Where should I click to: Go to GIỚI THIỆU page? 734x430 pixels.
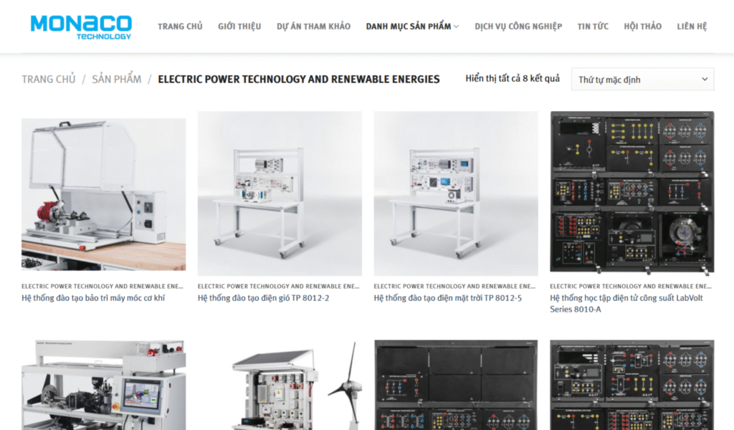pyautogui.click(x=239, y=27)
